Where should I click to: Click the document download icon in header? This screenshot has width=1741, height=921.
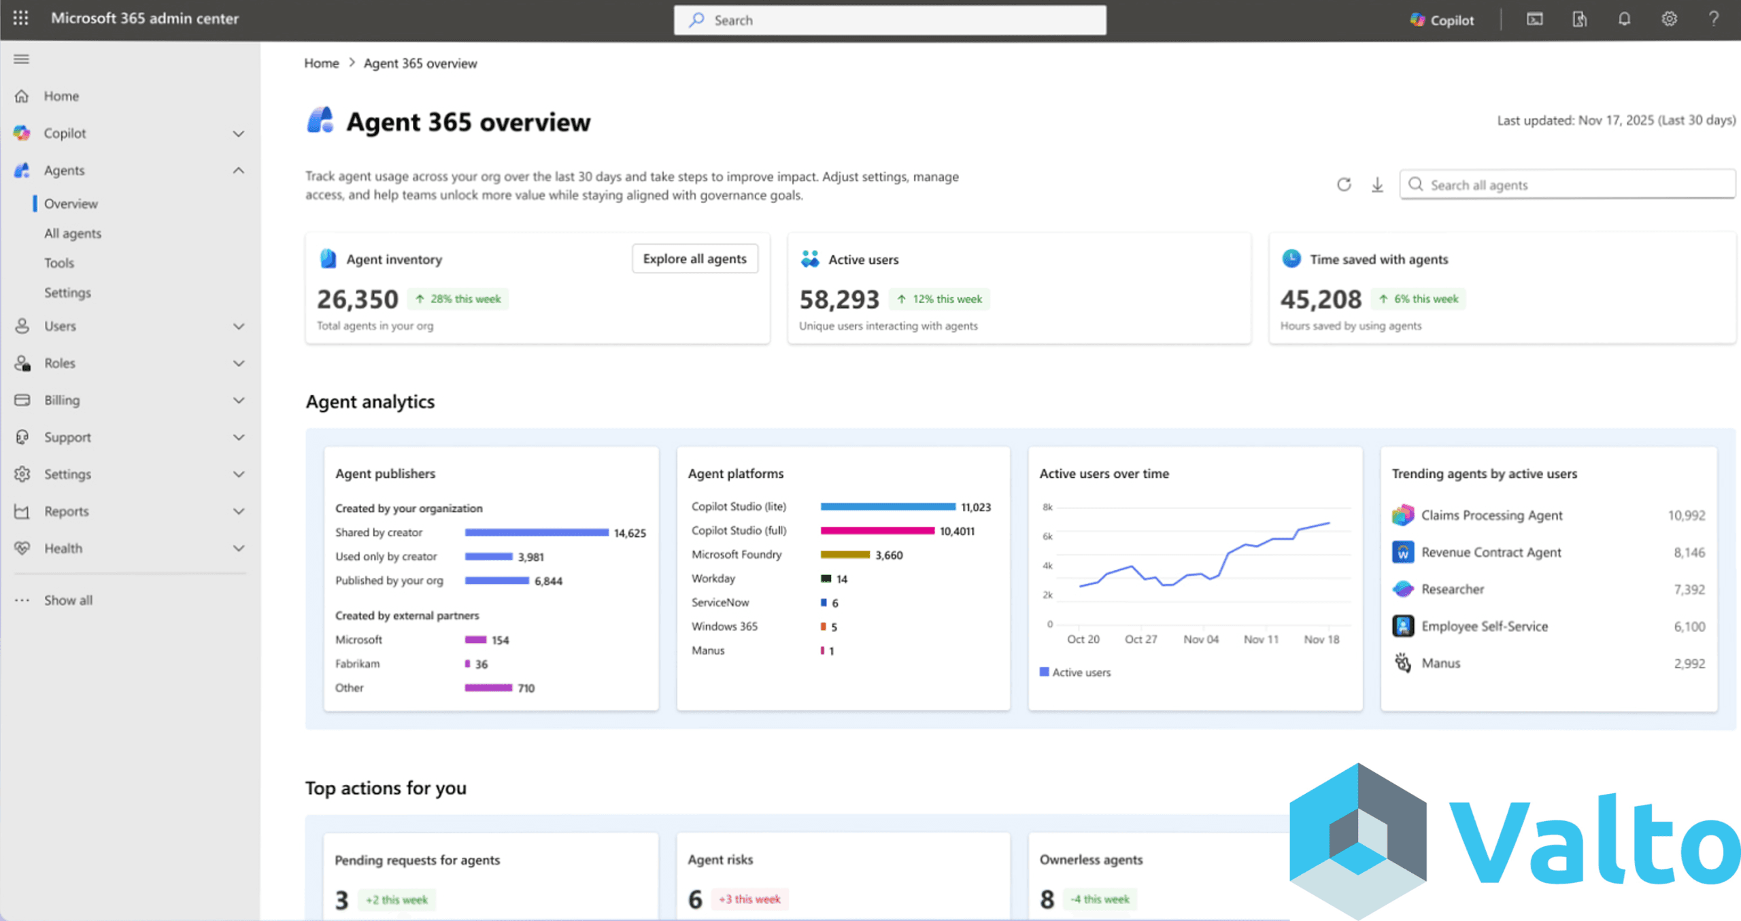coord(1580,19)
